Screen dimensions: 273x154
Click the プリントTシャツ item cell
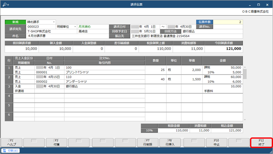click(105, 72)
